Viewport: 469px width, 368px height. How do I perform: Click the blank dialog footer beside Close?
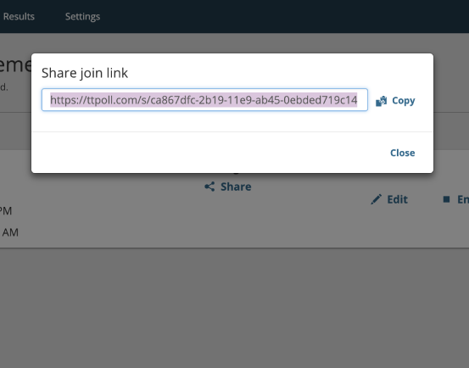click(209, 153)
